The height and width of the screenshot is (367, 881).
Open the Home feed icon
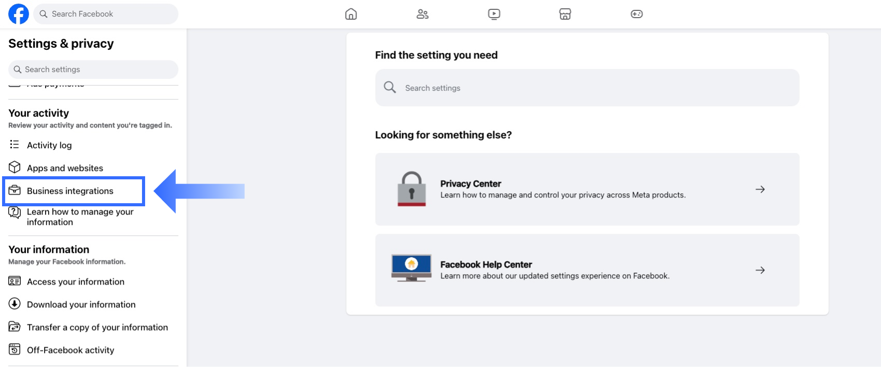[351, 14]
